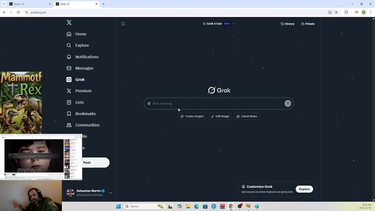Click the Customize Grok smiley icon
Screen dimensions: 375x211
tap(243, 187)
